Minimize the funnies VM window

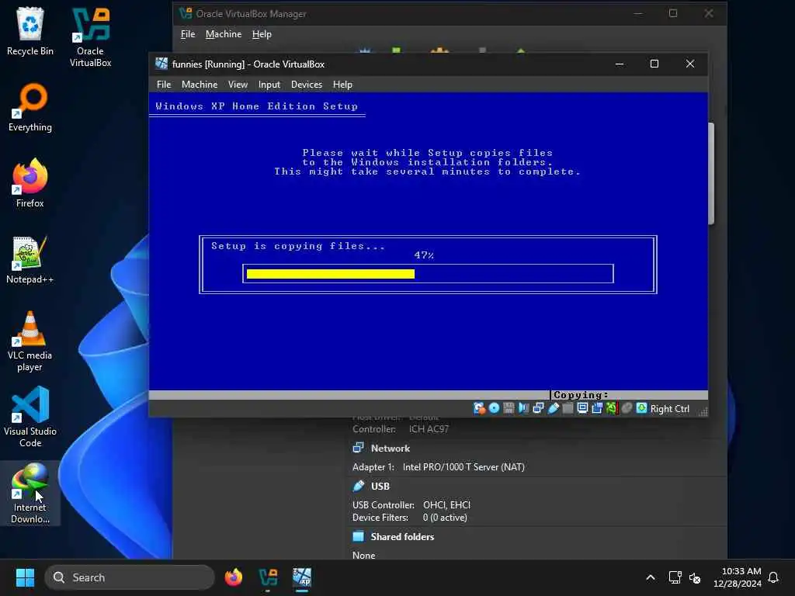pos(620,64)
